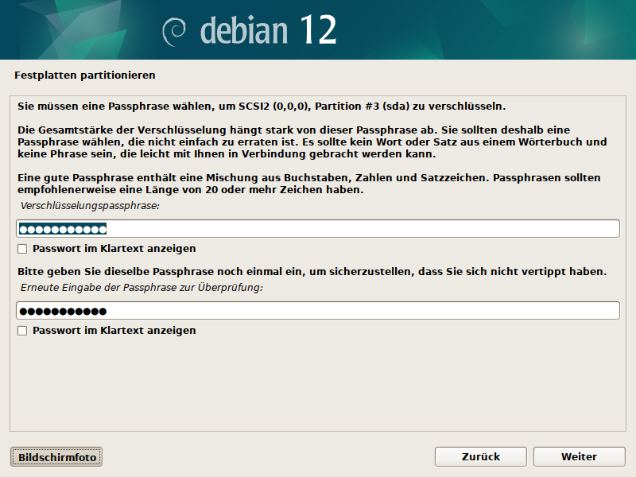Click the paragraph mentioning SCSI2 partition #3
Image resolution: width=636 pixels, height=477 pixels.
pyautogui.click(x=261, y=106)
